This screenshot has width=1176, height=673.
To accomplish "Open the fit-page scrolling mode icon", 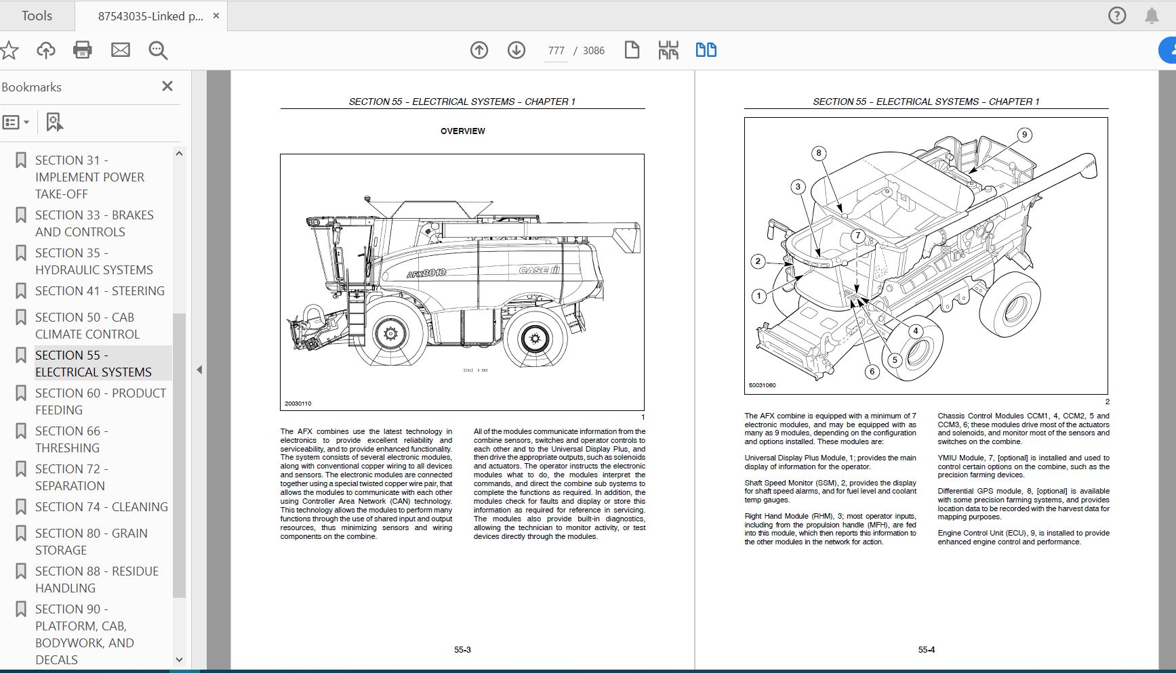I will coord(668,50).
